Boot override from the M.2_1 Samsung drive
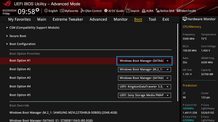This screenshot has width=218, height=122. click(x=63, y=113)
